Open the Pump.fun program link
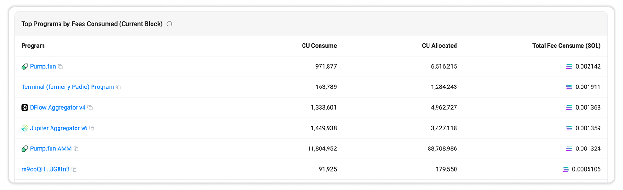The image size is (623, 190). [x=43, y=66]
